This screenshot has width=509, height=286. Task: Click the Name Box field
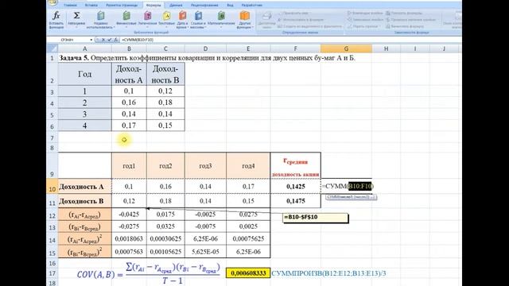(x=68, y=40)
